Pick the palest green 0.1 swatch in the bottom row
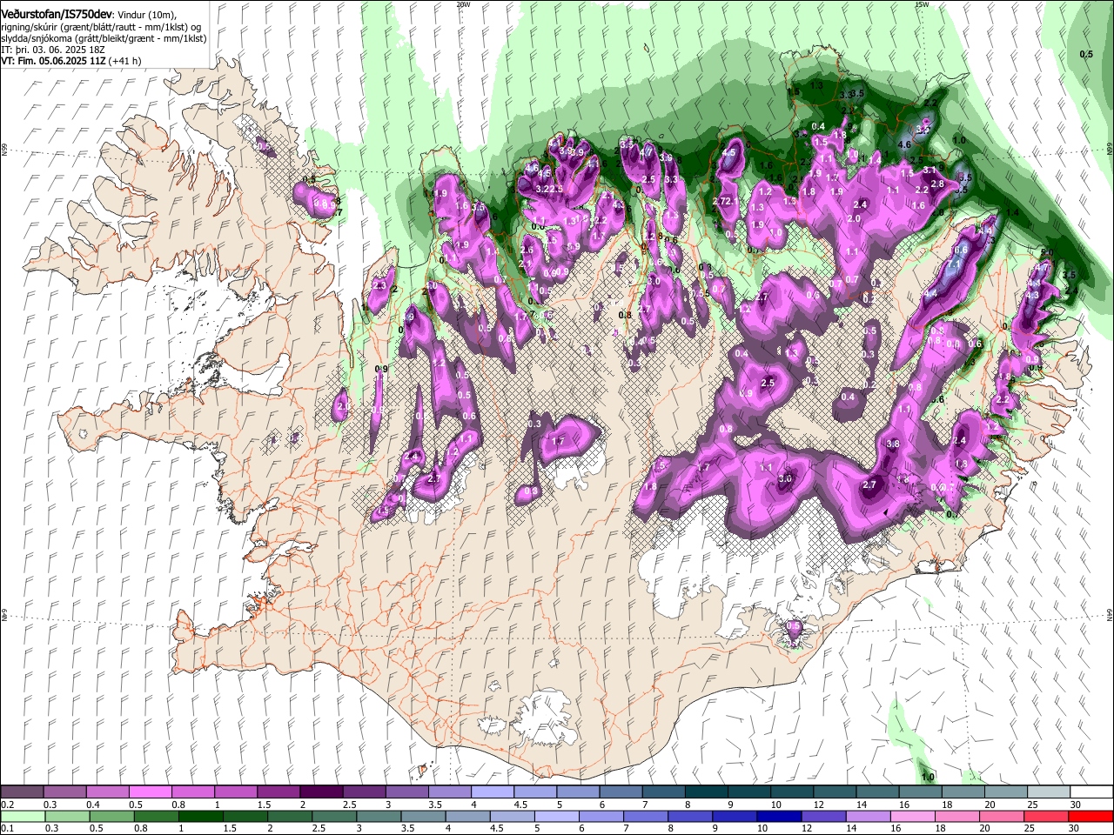1114x835 pixels. coord(22,816)
